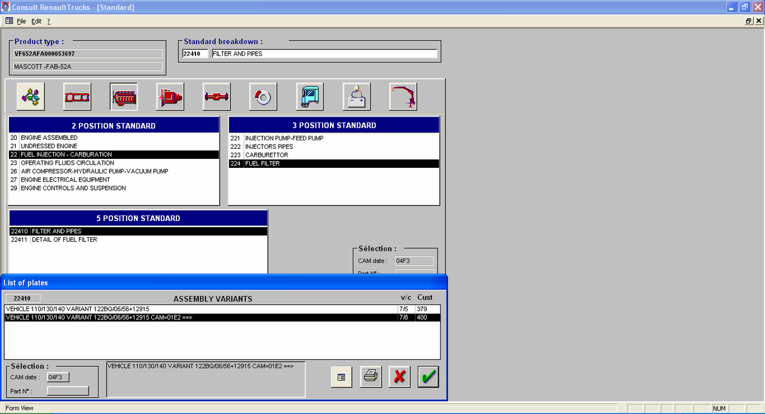The image size is (765, 414).
Task: Select the engine category icon
Action: click(124, 96)
